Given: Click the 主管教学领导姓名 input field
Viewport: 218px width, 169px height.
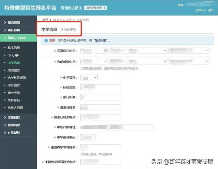Looking at the screenshot, I should [101, 147].
